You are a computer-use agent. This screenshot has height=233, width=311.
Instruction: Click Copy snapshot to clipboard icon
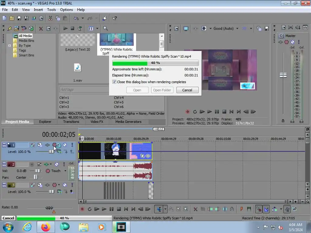click(x=259, y=29)
